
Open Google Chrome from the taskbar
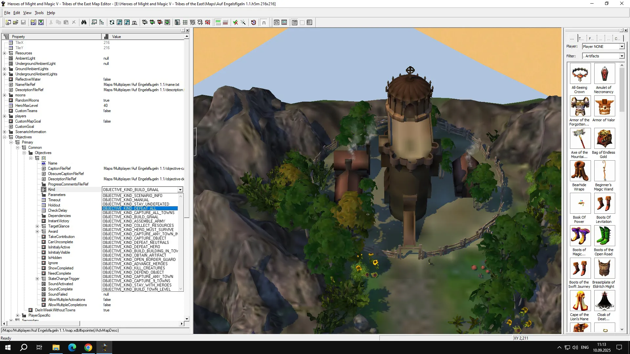click(x=88, y=347)
